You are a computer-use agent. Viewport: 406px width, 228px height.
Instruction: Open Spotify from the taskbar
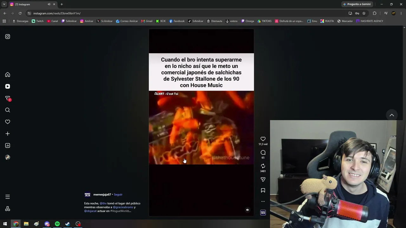[57, 224]
